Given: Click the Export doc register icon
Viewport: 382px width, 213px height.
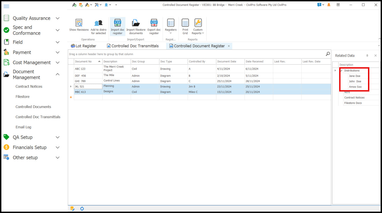Looking at the screenshot, I should pyautogui.click(x=154, y=23).
